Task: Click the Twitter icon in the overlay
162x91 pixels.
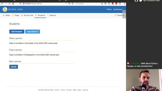Action: coord(141,1)
